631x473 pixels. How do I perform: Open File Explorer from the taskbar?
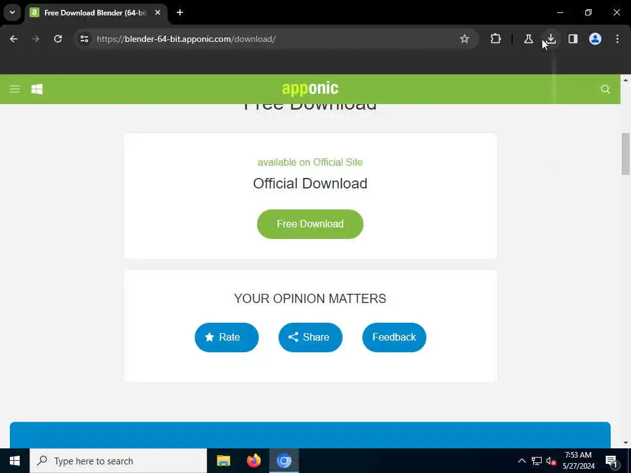[x=223, y=461]
